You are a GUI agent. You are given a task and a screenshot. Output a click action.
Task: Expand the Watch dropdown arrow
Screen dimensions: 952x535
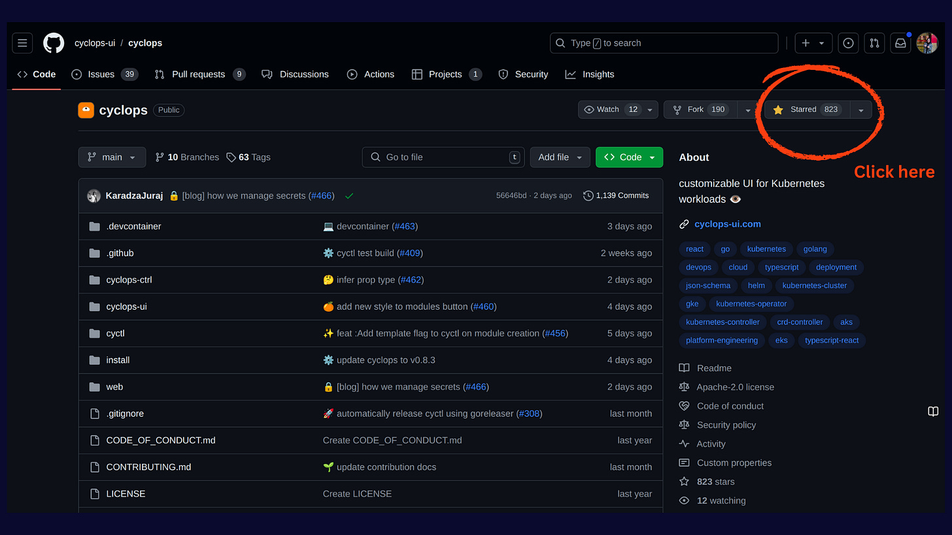point(650,110)
